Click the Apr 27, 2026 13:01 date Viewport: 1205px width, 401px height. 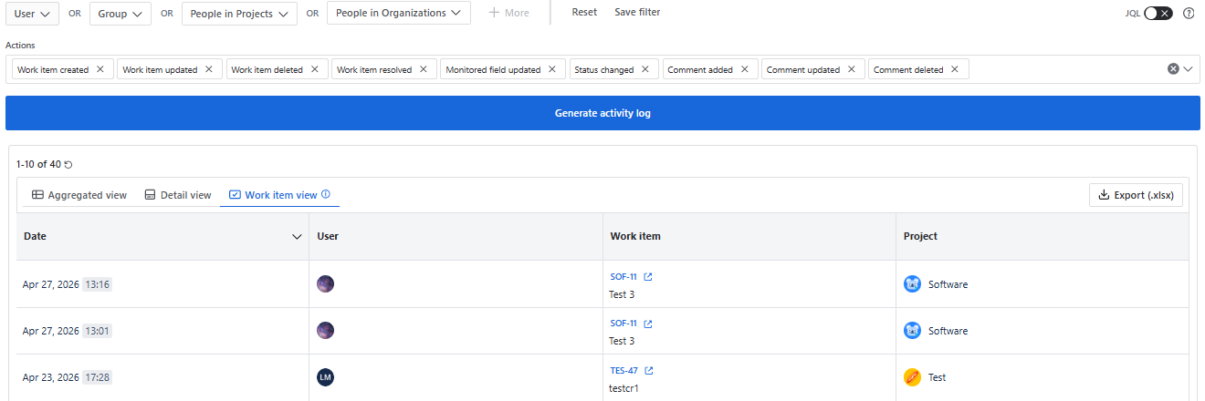[x=67, y=331]
